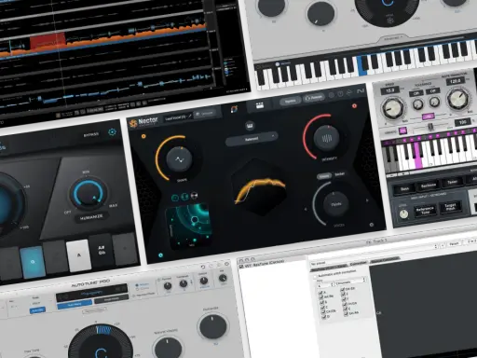Switch to the Correction tab in ReaTune
Image resolution: width=477 pixels, height=358 pixels.
coord(358,263)
